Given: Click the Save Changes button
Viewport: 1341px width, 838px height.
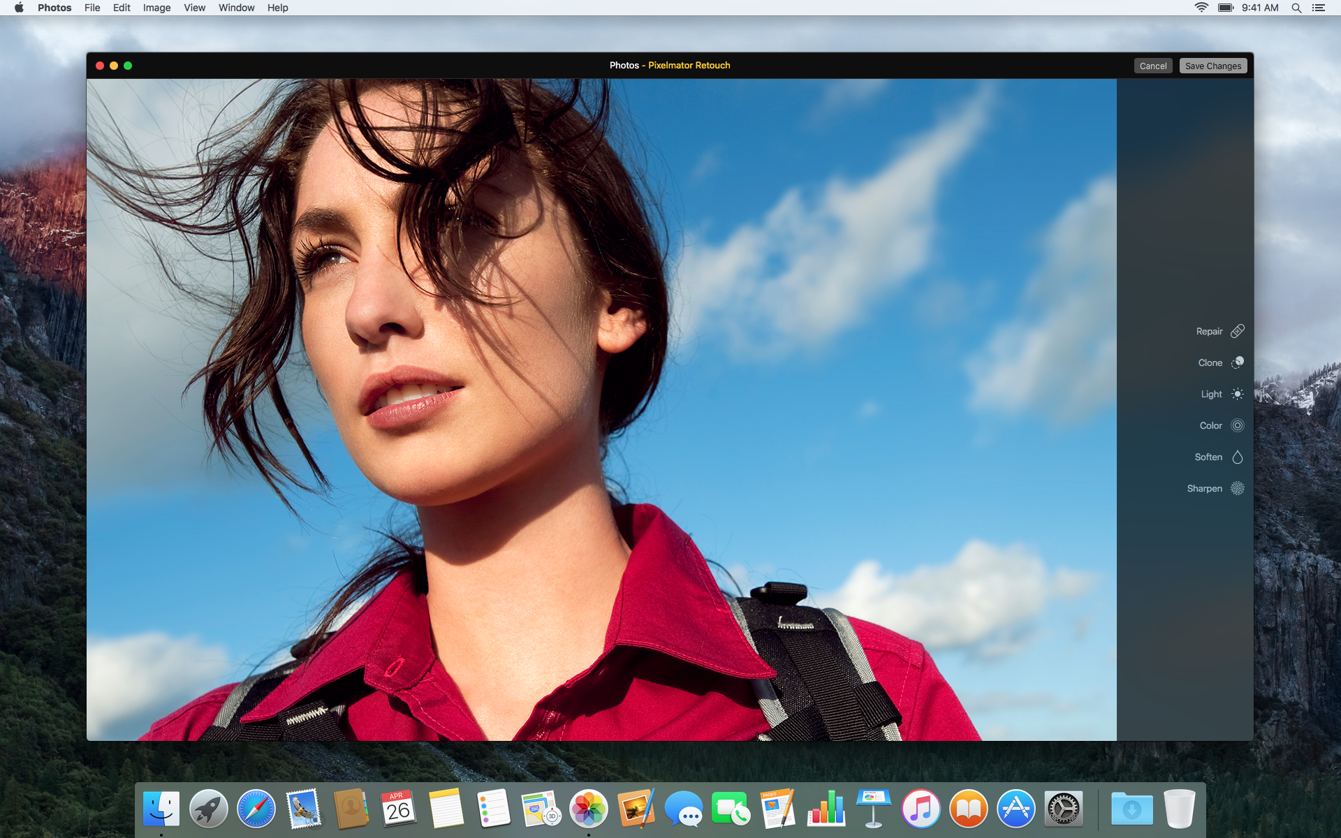Looking at the screenshot, I should click(1213, 65).
